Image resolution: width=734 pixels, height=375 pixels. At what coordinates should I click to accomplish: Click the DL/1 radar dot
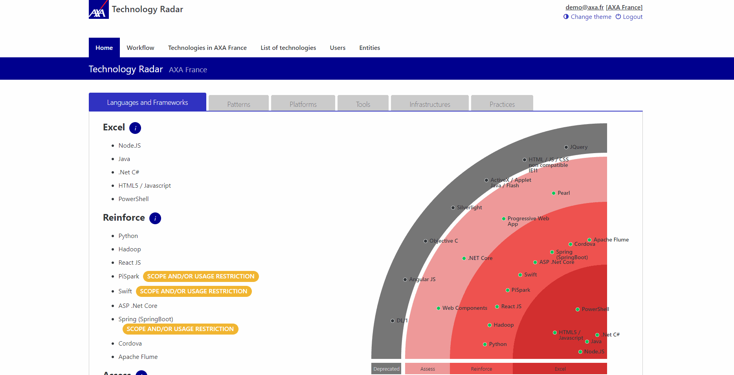393,321
